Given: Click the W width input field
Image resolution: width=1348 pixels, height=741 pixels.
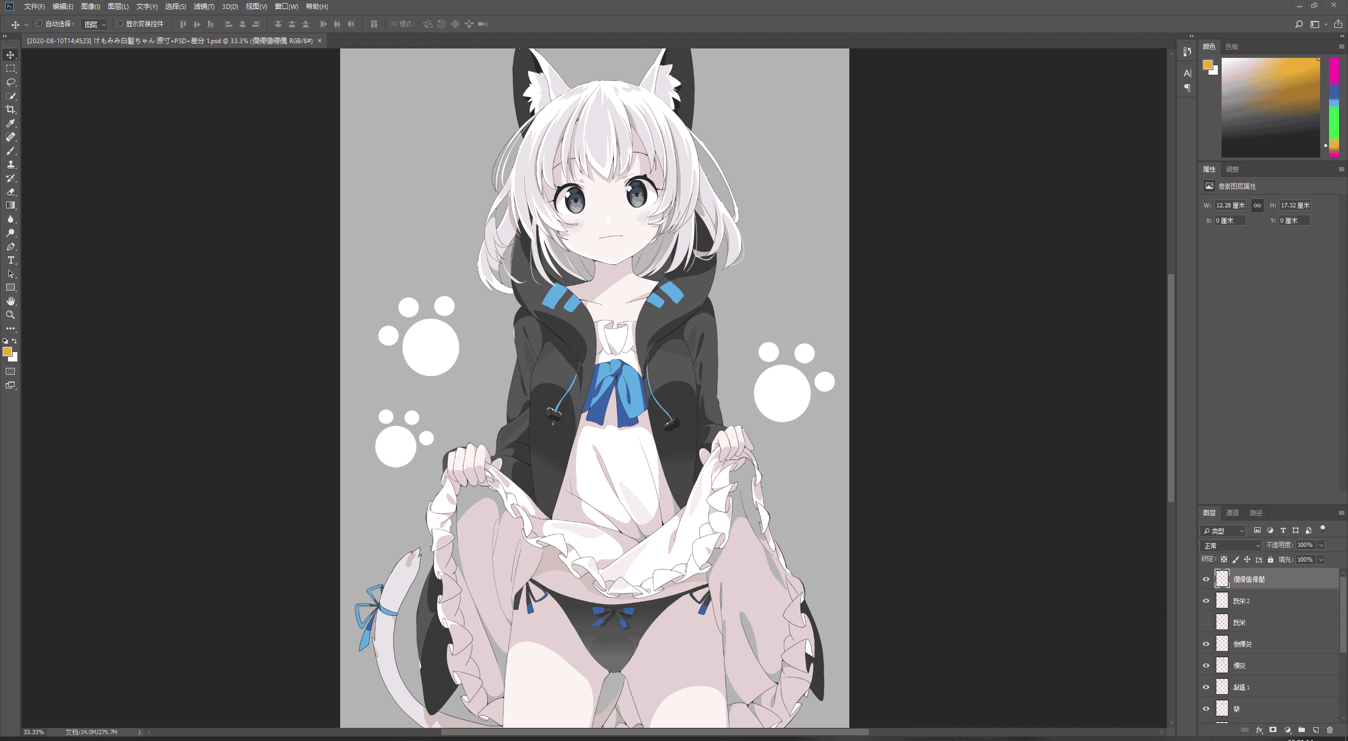Looking at the screenshot, I should [x=1231, y=206].
